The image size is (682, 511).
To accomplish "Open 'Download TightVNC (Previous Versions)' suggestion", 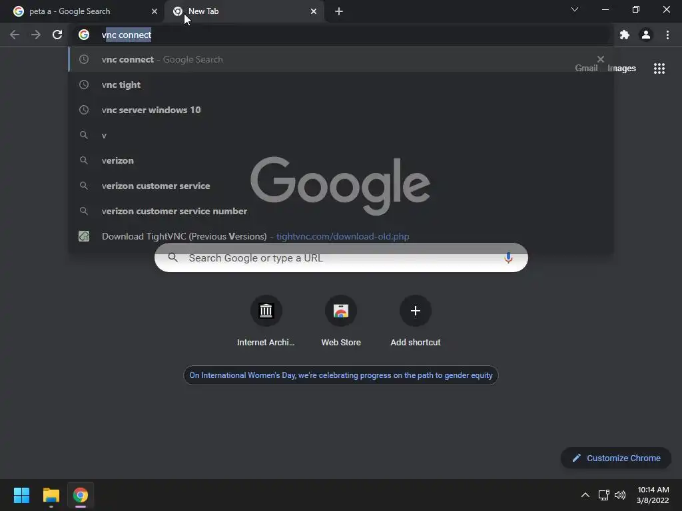I will (341, 236).
